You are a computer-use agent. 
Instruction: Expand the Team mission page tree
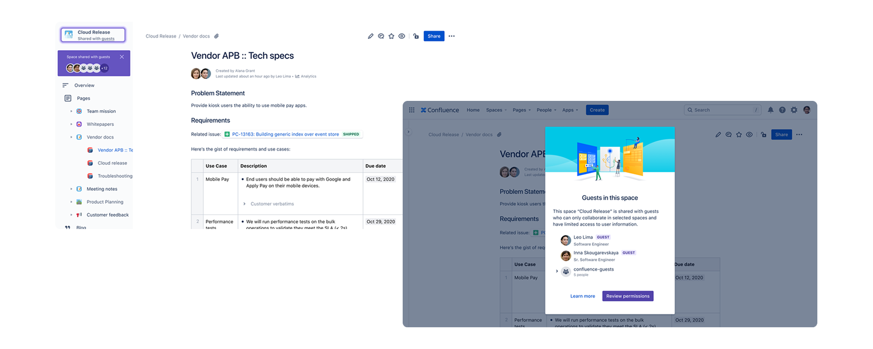pyautogui.click(x=71, y=111)
